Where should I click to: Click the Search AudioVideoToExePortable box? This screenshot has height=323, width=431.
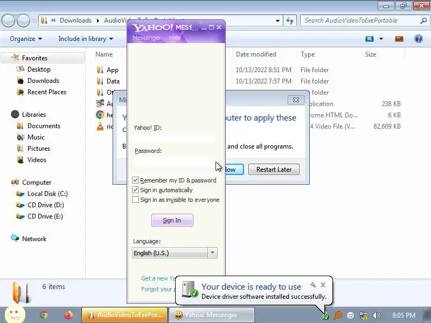(360, 20)
